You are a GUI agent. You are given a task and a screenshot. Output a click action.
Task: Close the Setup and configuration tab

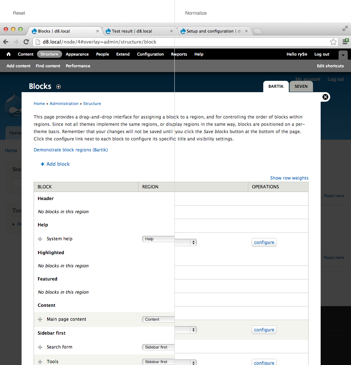[246, 31]
